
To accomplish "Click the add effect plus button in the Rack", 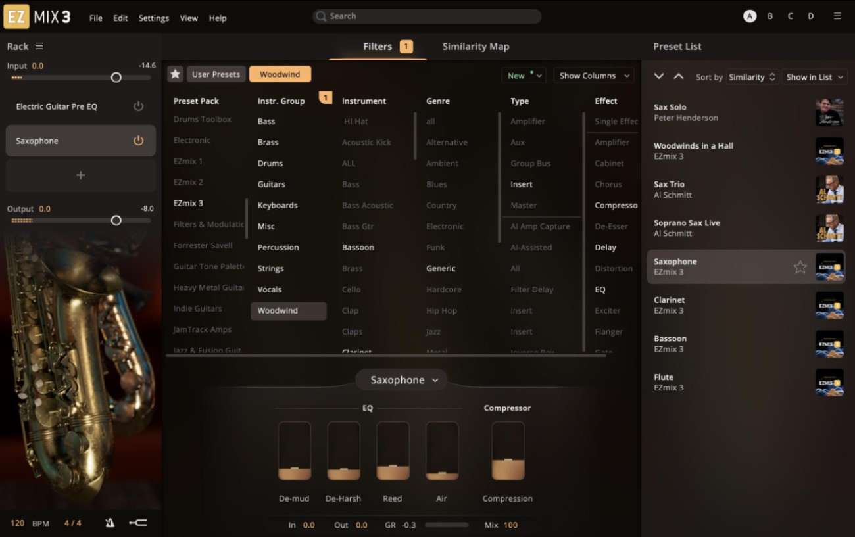I will click(x=80, y=175).
